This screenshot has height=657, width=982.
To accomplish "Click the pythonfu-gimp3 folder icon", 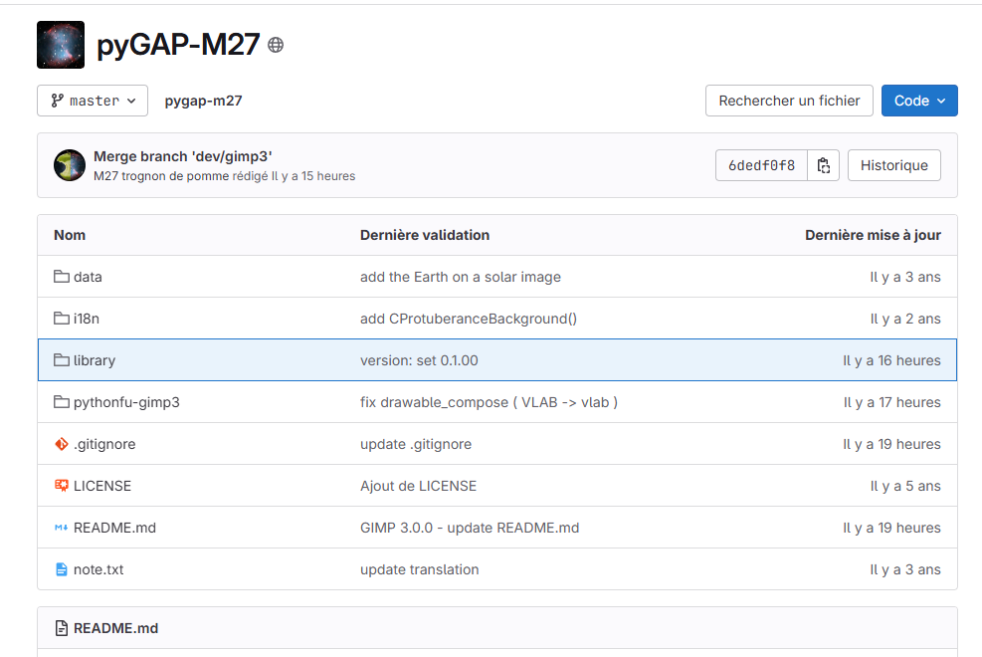I will [62, 402].
